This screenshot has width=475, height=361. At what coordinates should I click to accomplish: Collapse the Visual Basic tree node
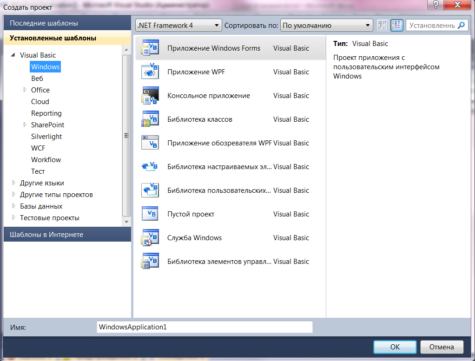13,55
